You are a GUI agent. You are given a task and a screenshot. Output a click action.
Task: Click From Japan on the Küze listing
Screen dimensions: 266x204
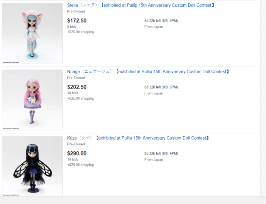click(154, 160)
